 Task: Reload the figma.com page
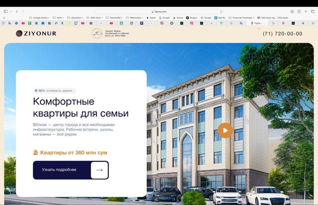[x=221, y=12]
